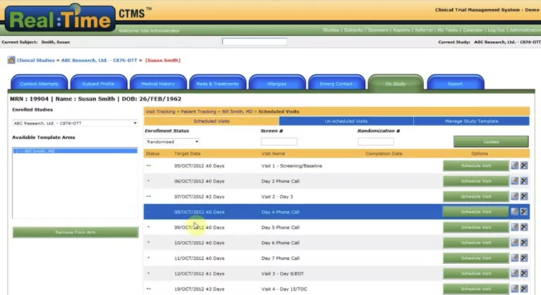Schedule Visit for Visit 2 - Day 3
This screenshot has height=295, width=541.
(x=475, y=196)
